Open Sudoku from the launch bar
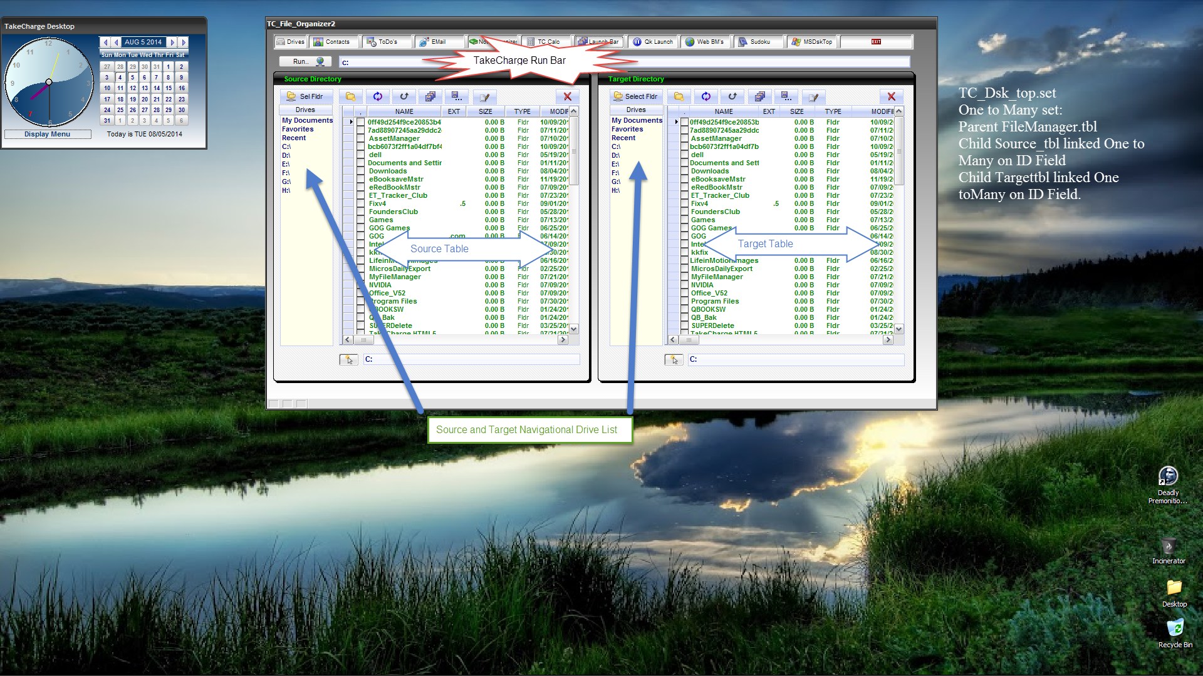 click(759, 42)
